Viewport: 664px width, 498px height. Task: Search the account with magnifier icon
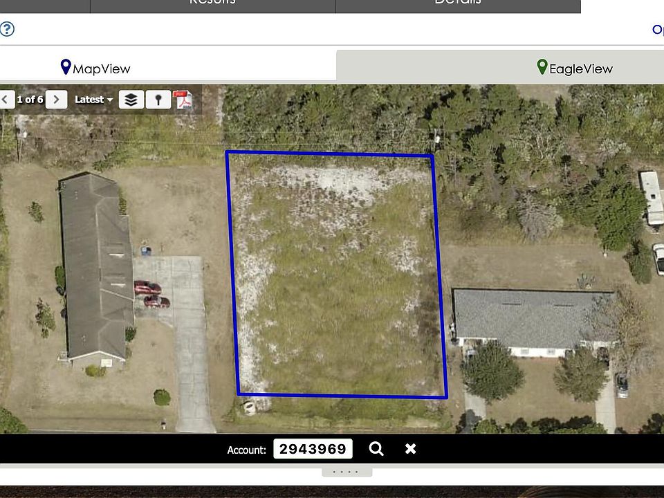click(376, 448)
